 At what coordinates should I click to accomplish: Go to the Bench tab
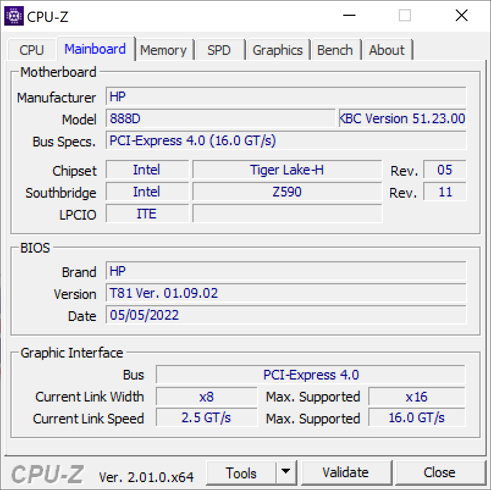point(335,50)
